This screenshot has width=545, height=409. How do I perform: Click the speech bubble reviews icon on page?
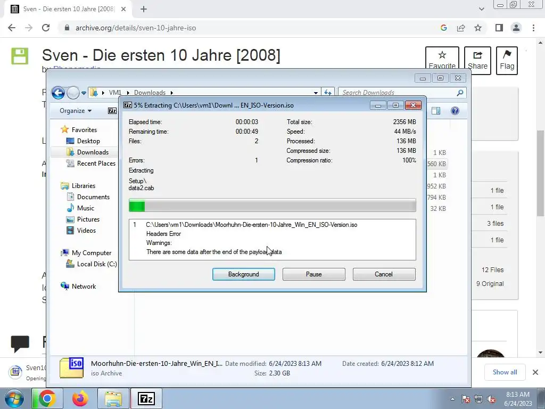click(x=20, y=343)
